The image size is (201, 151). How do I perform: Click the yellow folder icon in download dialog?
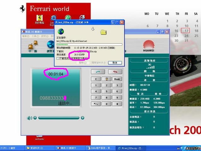pos(103,32)
